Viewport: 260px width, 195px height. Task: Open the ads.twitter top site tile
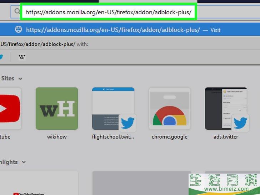pyautogui.click(x=226, y=109)
